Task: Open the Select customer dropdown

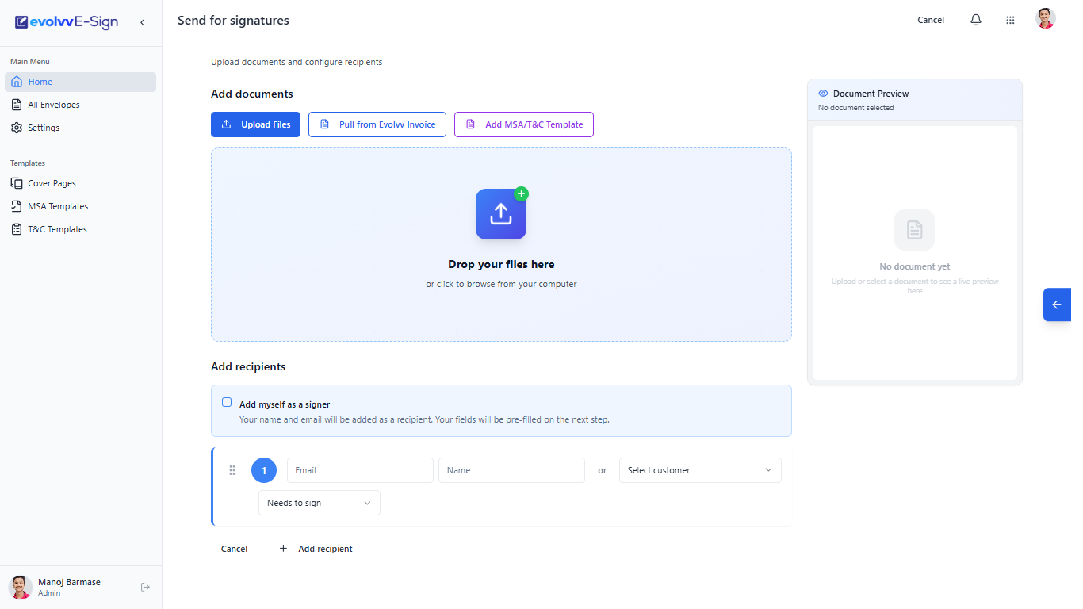Action: (x=700, y=470)
